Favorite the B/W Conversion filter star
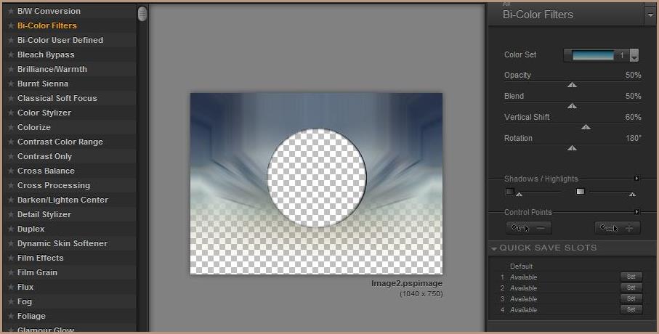Image resolution: width=659 pixels, height=334 pixels. (10, 11)
